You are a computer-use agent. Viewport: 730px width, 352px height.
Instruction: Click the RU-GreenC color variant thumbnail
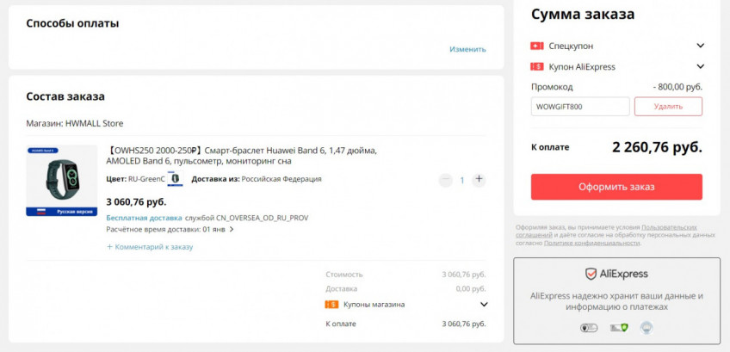pos(175,179)
